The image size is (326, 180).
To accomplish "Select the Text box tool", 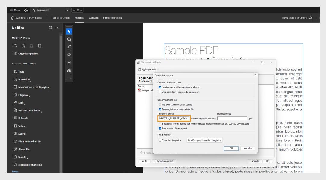I will pyautogui.click(x=69, y=63).
